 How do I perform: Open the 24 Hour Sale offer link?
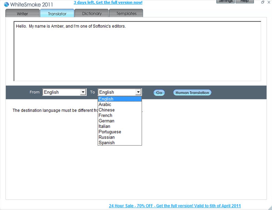(175, 206)
